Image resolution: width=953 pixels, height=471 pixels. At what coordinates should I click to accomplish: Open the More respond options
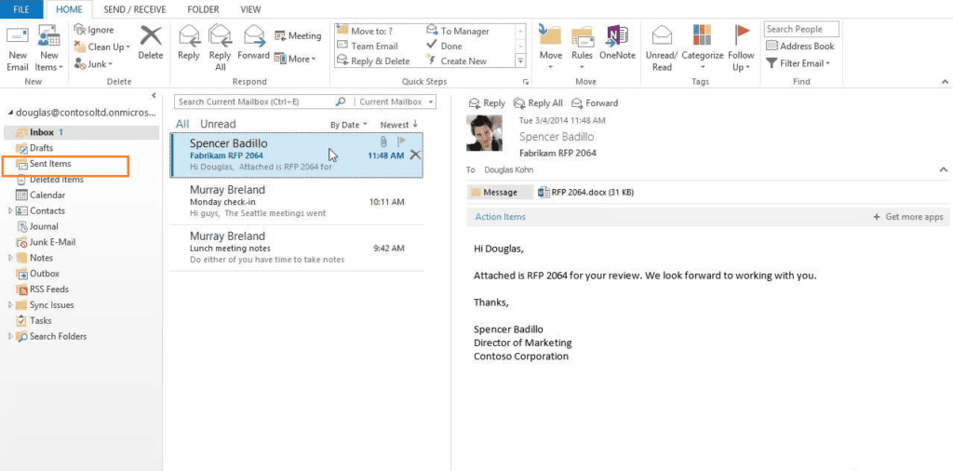point(295,59)
